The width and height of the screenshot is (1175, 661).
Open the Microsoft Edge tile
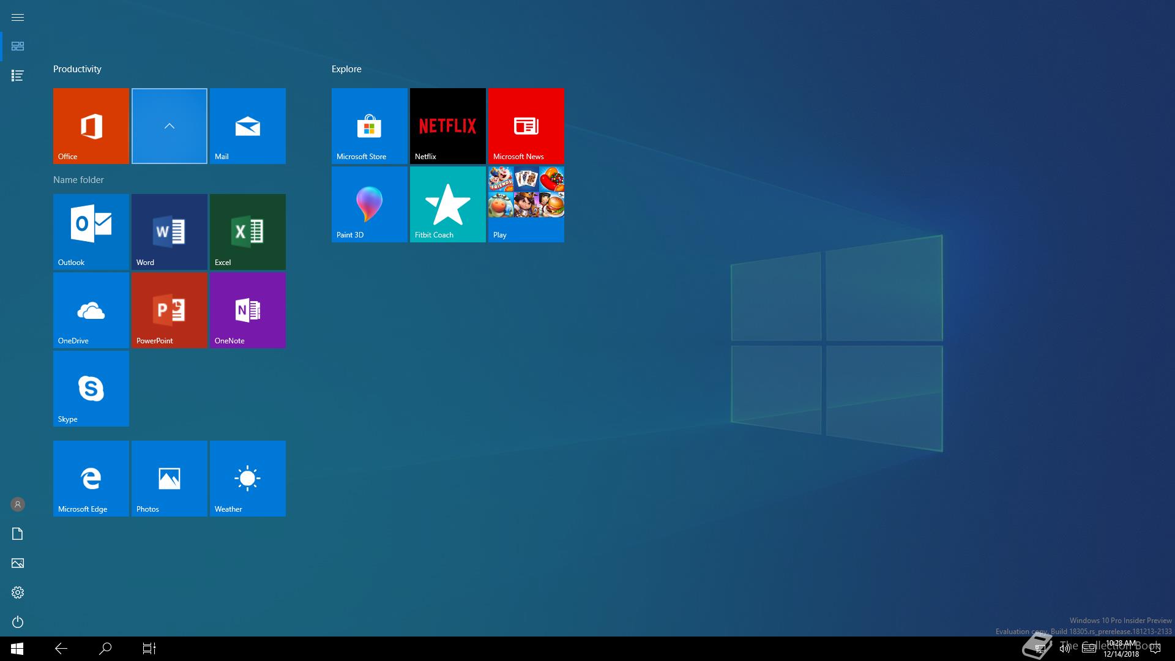click(x=91, y=479)
